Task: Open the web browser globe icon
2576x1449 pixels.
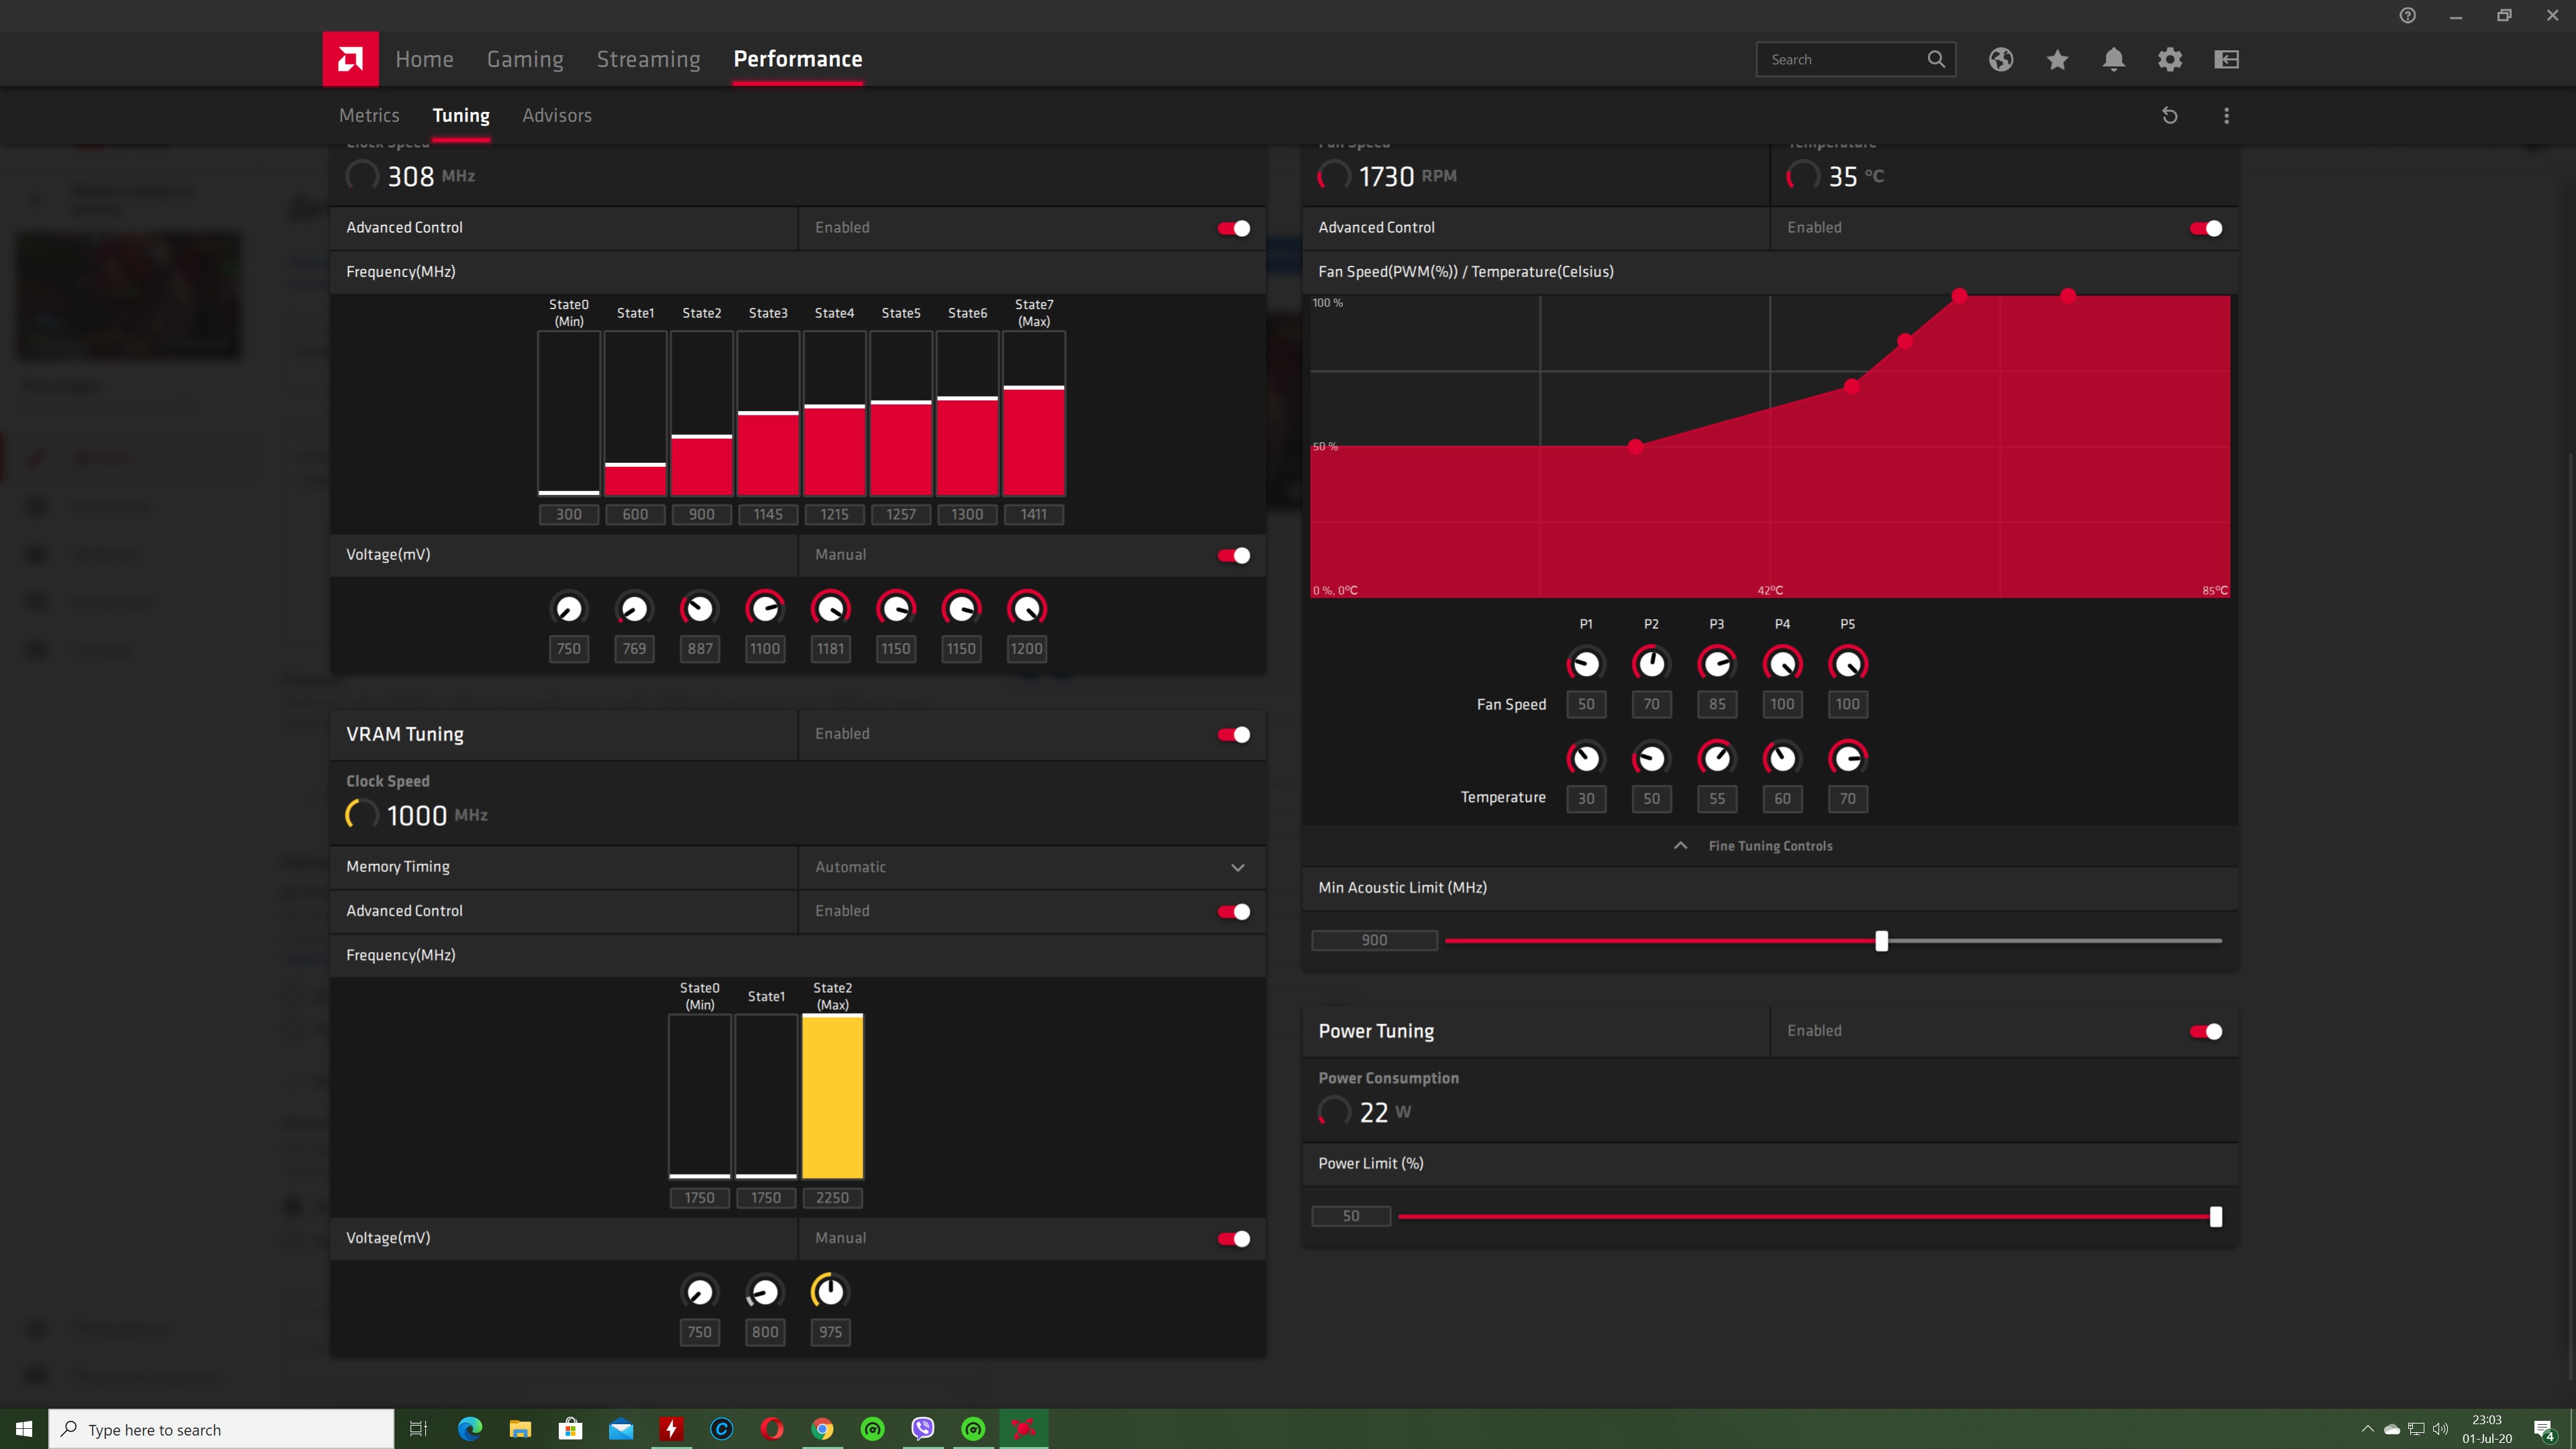Action: [x=2001, y=59]
